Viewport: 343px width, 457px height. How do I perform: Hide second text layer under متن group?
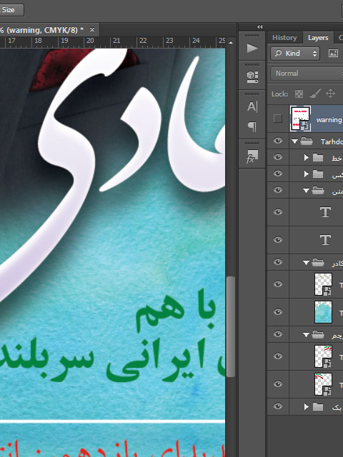278,240
